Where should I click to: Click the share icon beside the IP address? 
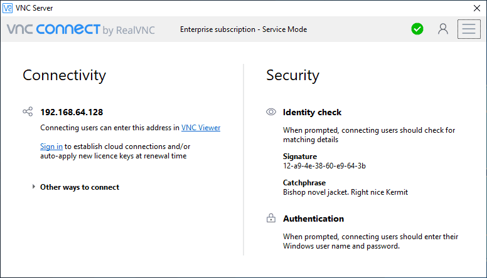tap(28, 111)
